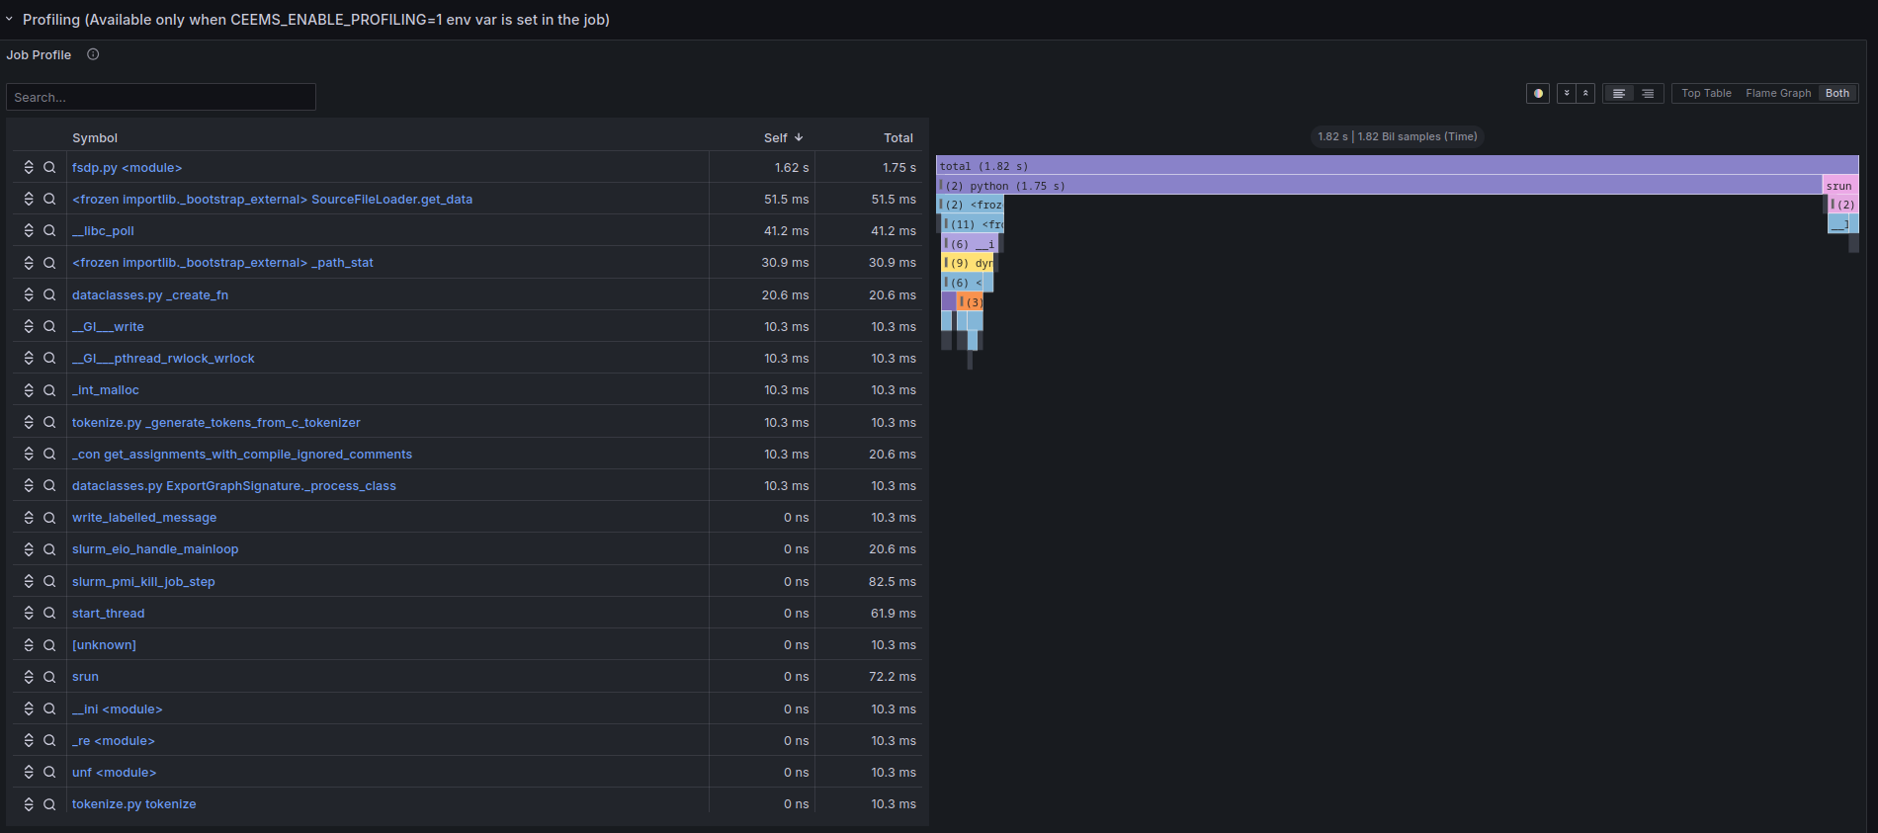
Task: Select the Both view option
Action: click(x=1837, y=94)
